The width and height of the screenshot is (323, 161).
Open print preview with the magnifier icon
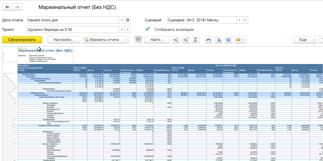(218, 40)
